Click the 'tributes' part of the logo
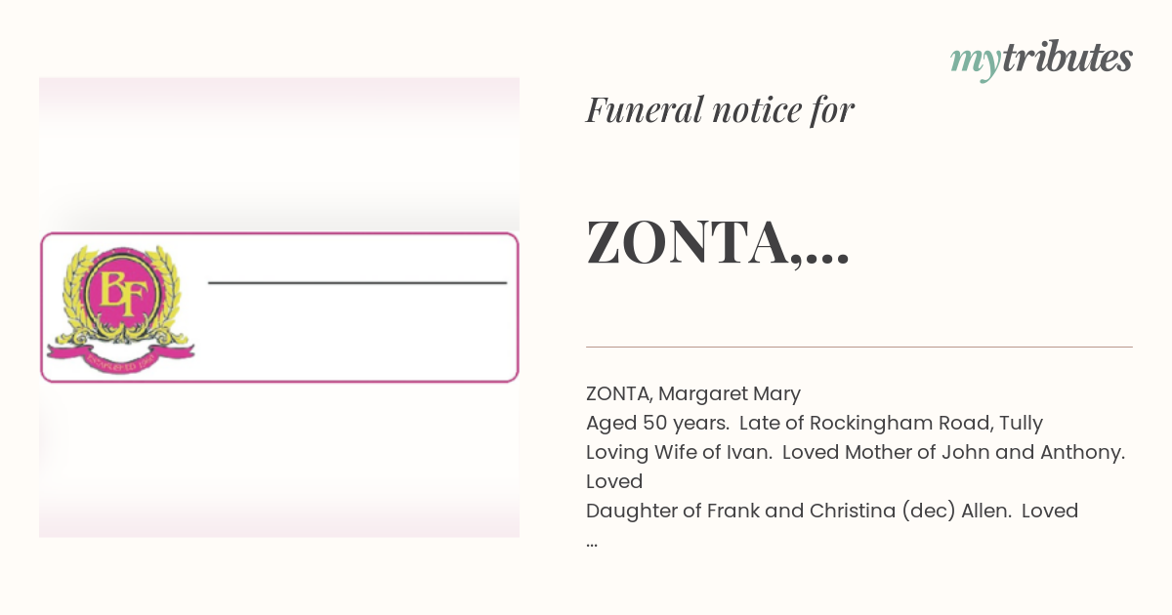Image resolution: width=1172 pixels, height=615 pixels. pos(1067,59)
